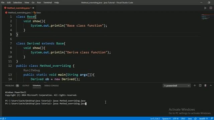Switch to the Output panel tab
The image size is (214, 120).
26,86
